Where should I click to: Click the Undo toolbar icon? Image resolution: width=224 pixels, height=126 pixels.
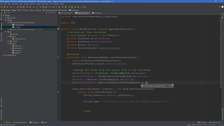tap(11, 7)
